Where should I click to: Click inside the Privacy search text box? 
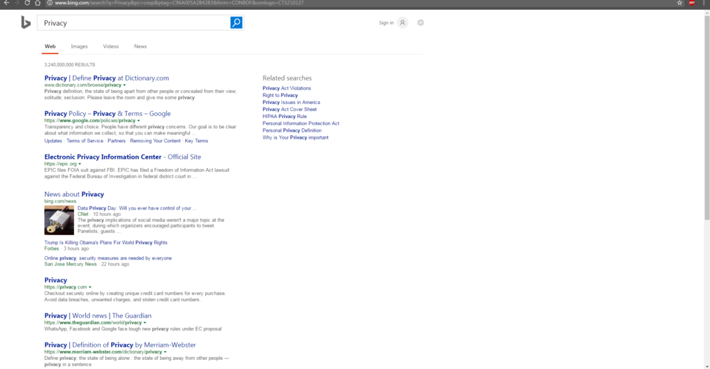coord(132,23)
